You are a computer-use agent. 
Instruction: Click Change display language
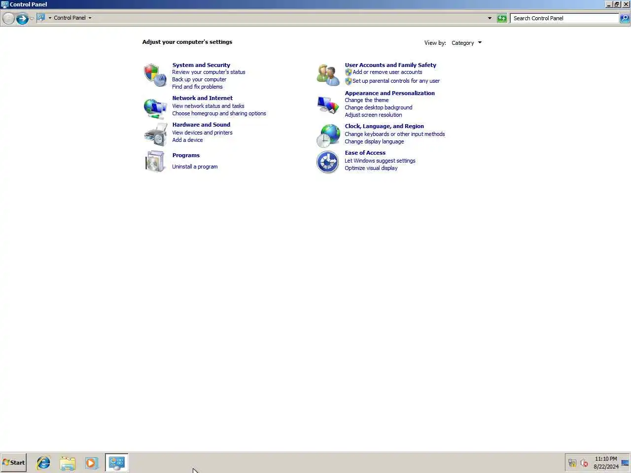[374, 141]
